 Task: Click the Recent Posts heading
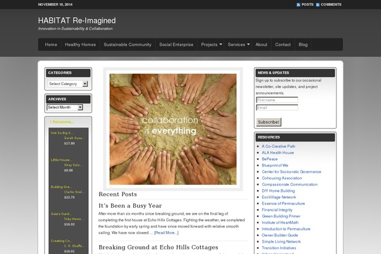point(117,194)
